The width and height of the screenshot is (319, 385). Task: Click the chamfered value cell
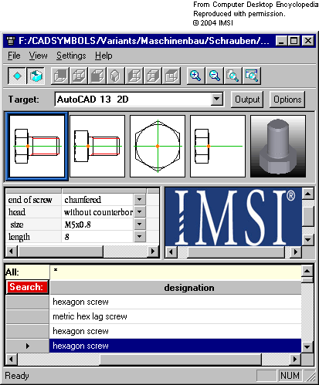(97, 200)
